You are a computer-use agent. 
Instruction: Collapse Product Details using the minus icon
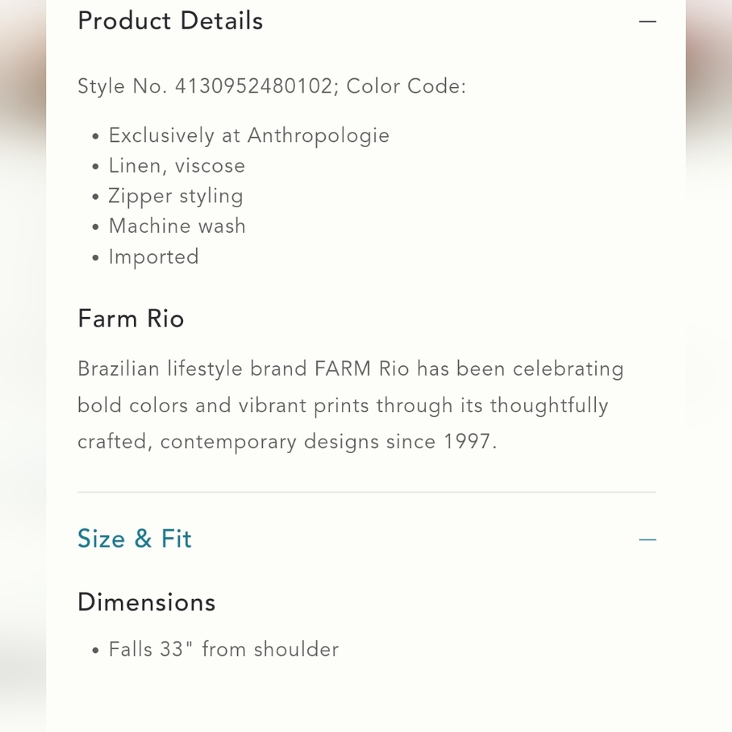click(647, 21)
